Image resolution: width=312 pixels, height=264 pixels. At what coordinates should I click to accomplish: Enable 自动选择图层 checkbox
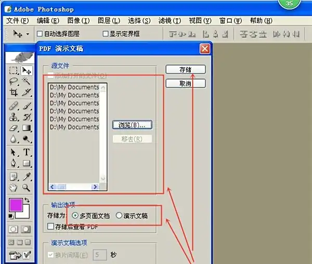[40, 34]
